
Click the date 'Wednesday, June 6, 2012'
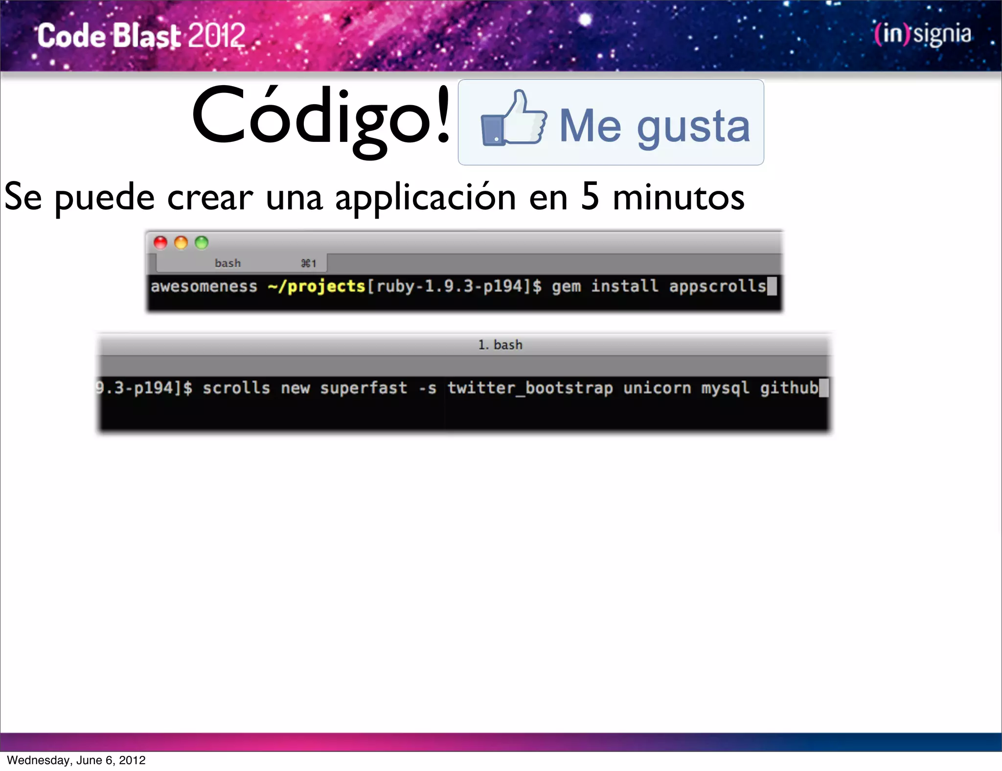pyautogui.click(x=76, y=760)
